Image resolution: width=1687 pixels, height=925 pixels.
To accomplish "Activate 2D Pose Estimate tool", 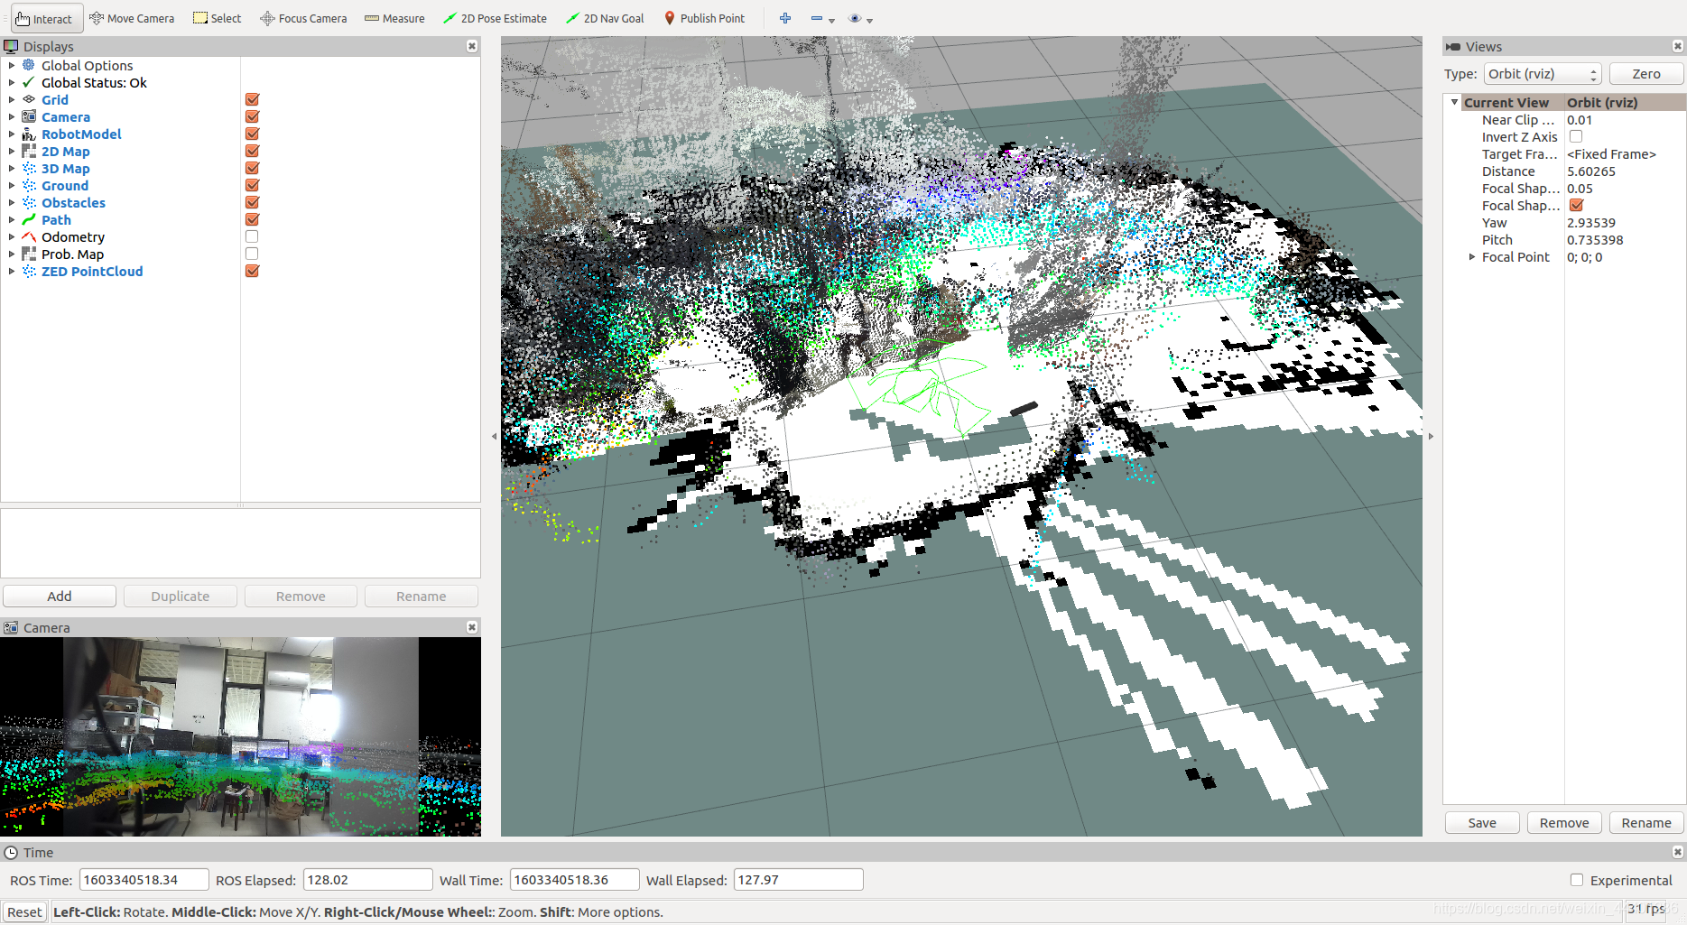I will pyautogui.click(x=495, y=18).
